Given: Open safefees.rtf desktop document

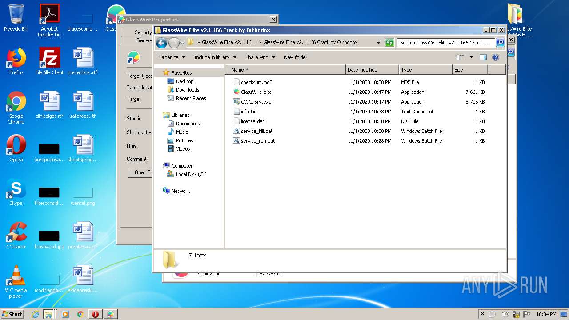Looking at the screenshot, I should [83, 105].
